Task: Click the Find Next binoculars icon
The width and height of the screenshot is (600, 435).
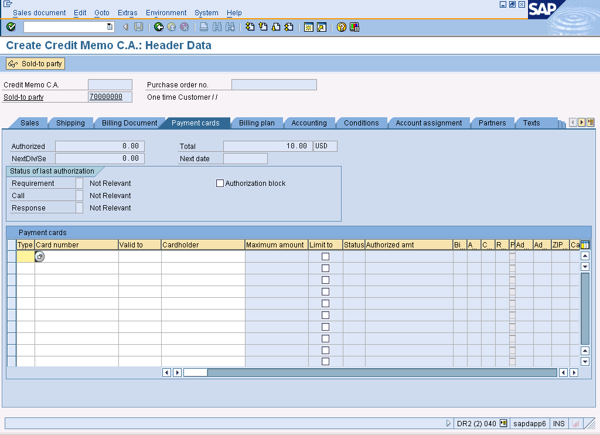Action: pyautogui.click(x=230, y=27)
